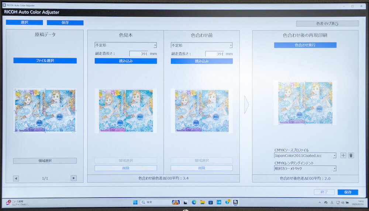The width and height of the screenshot is (369, 211).
Task: Select the 原稿データ preview thumbnail
Action: pos(45,111)
